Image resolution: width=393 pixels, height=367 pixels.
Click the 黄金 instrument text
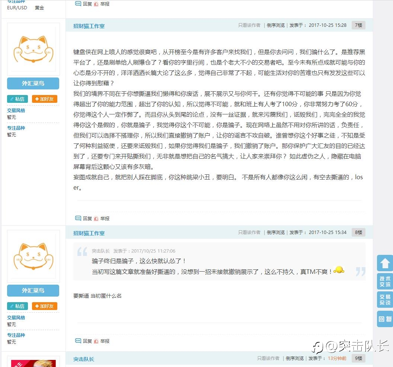(x=39, y=7)
